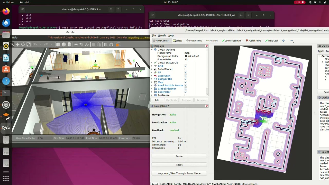Click the Gazebo snap magnet icon
Viewport: 329px width, 185px height.
pyautogui.click(x=111, y=44)
